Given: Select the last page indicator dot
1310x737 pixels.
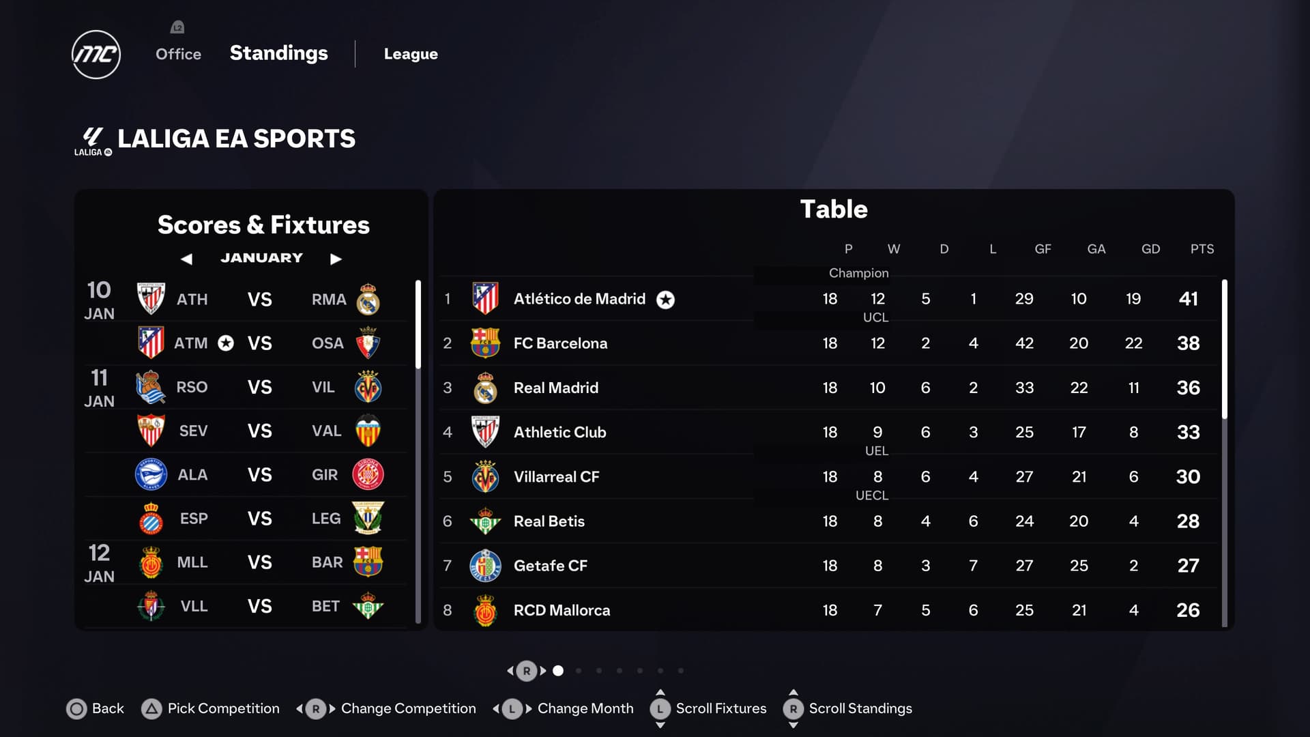Looking at the screenshot, I should (x=681, y=671).
